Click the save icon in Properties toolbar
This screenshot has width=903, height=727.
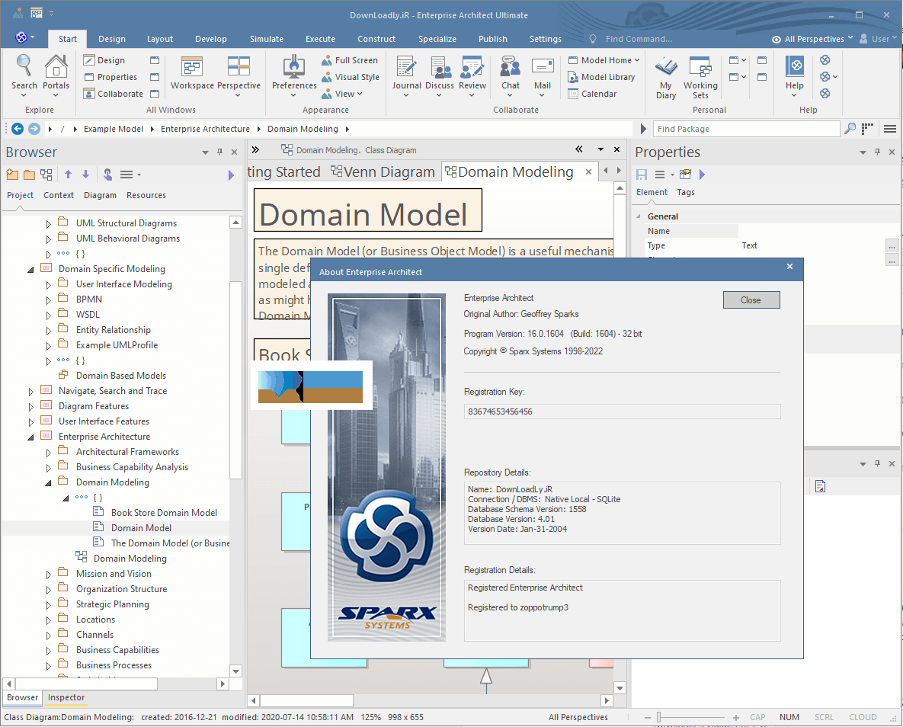click(642, 174)
